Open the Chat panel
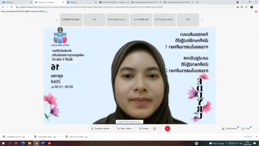 tap(246, 128)
